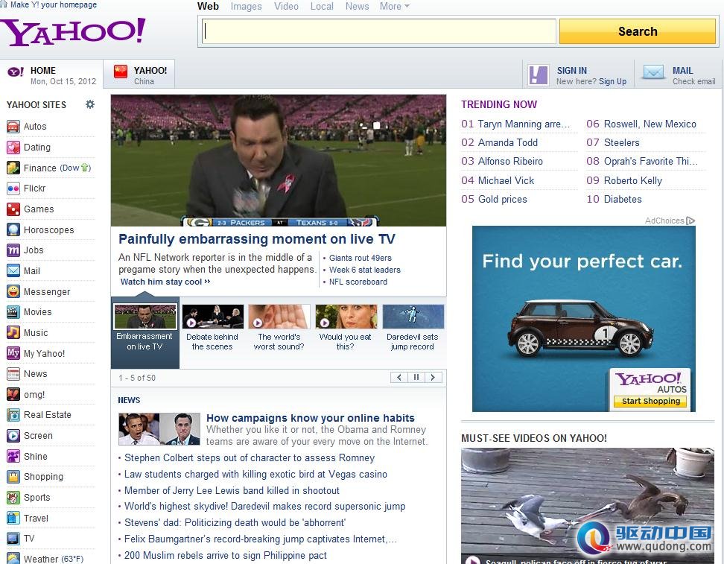Open trending topic Roswell, New Mexico
724x564 pixels.
[650, 124]
